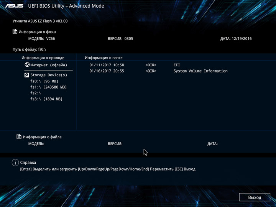This screenshot has width=276, height=207.
Task: Click flash ВЕРСИЯ: 0305 value
Action: point(120,39)
